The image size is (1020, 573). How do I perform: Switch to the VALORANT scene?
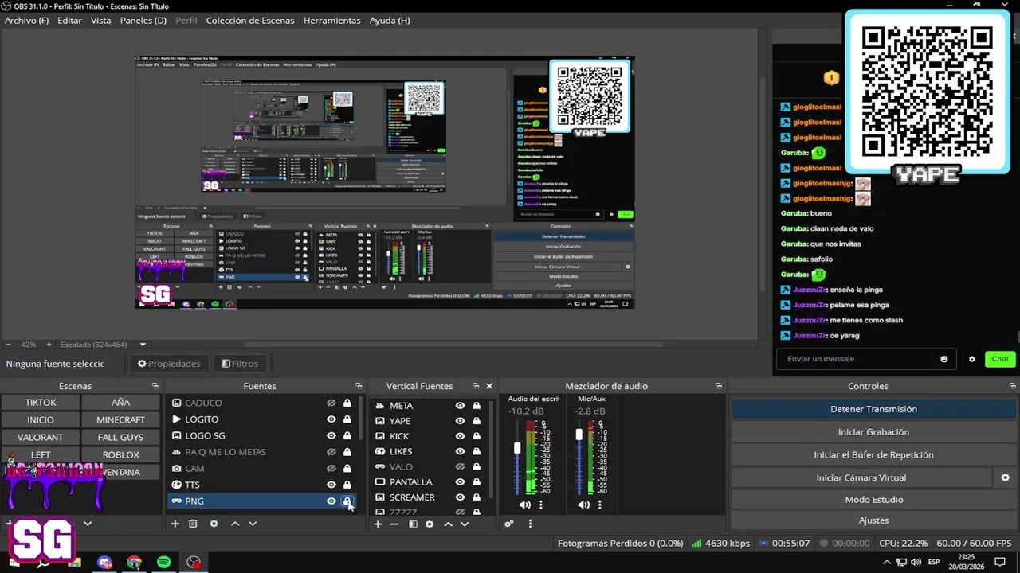[x=41, y=437]
